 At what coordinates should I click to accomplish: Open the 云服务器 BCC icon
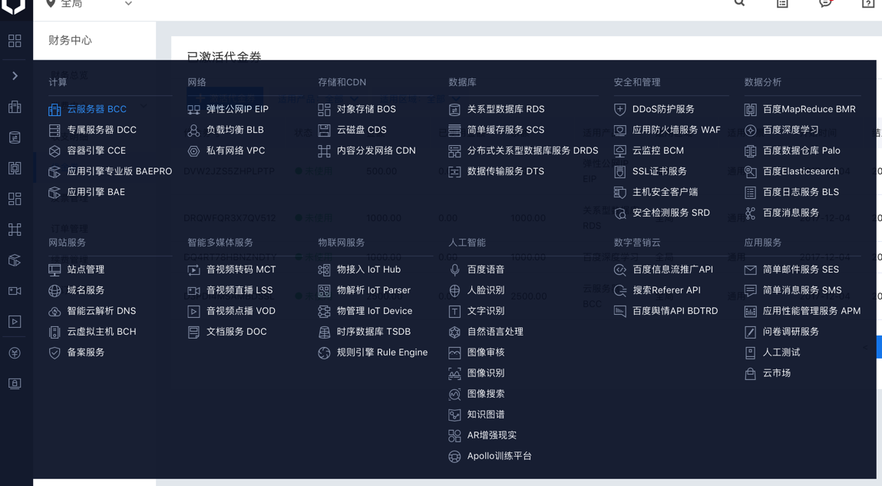55,110
